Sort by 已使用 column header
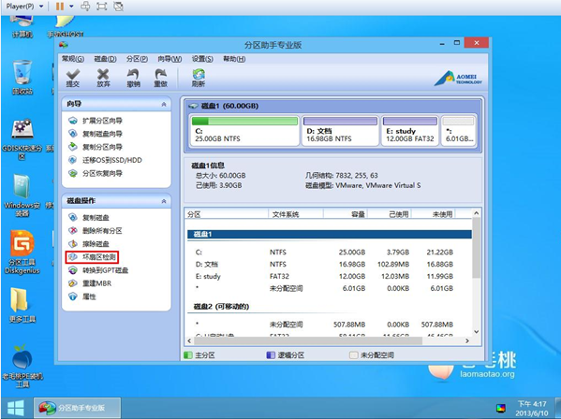Viewport: 561px width, 419px height. [390, 214]
